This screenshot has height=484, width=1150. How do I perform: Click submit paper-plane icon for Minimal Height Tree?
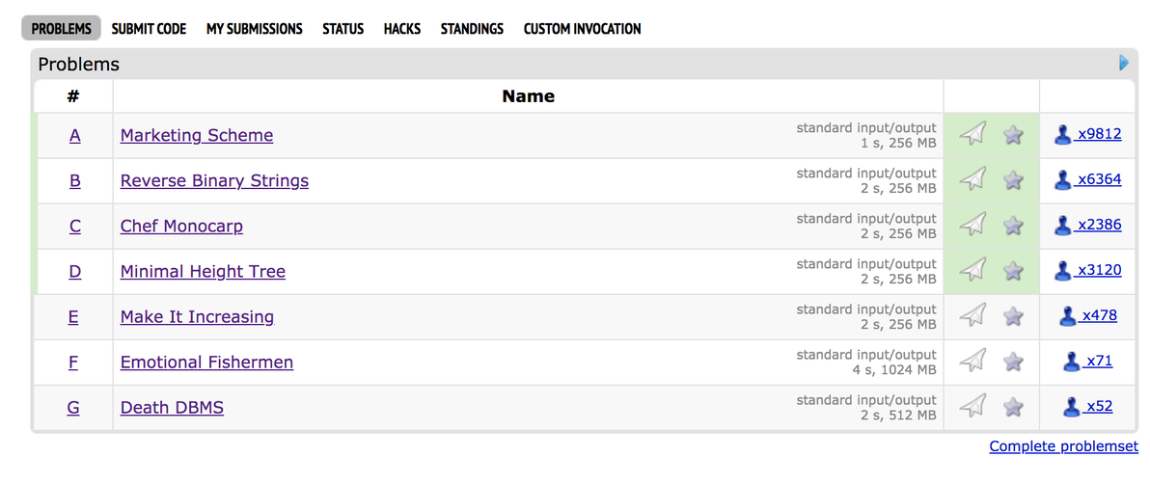[974, 270]
